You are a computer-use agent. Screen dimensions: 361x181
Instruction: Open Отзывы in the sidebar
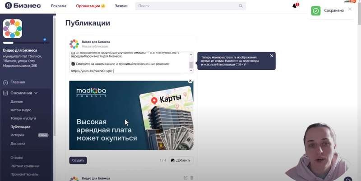(17, 158)
